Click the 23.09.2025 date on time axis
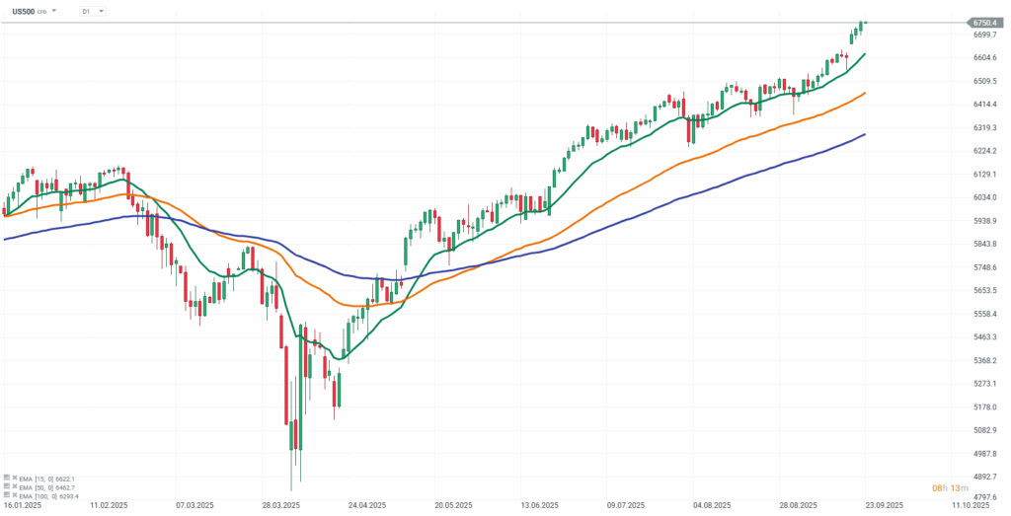Viewport: 1011px width, 516px height. coord(884,504)
